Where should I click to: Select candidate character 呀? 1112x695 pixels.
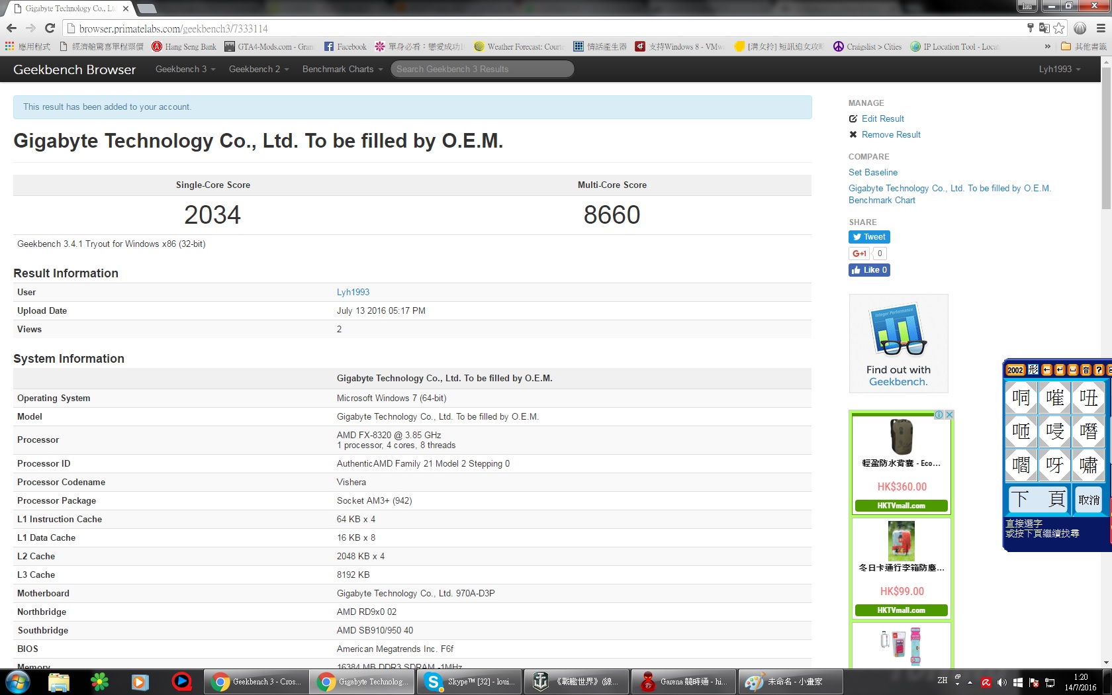[1054, 465]
